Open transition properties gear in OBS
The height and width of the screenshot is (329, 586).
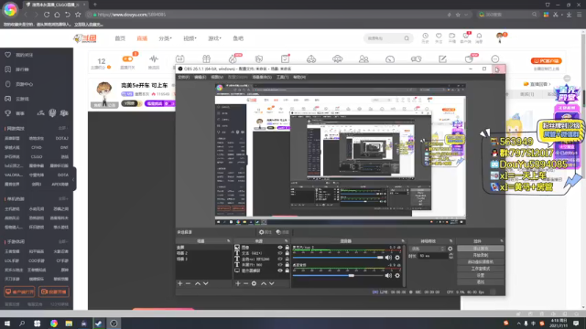coord(450,249)
